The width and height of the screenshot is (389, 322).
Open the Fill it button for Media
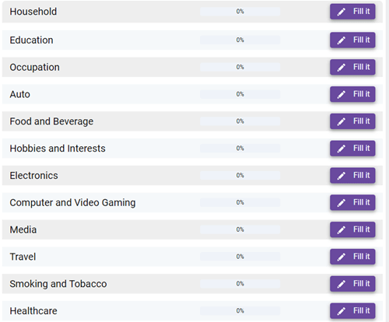click(352, 229)
